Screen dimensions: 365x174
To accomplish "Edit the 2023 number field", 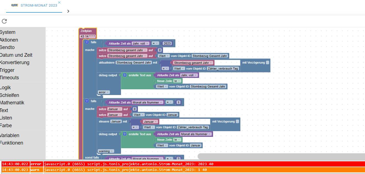I will pyautogui.click(x=167, y=44).
